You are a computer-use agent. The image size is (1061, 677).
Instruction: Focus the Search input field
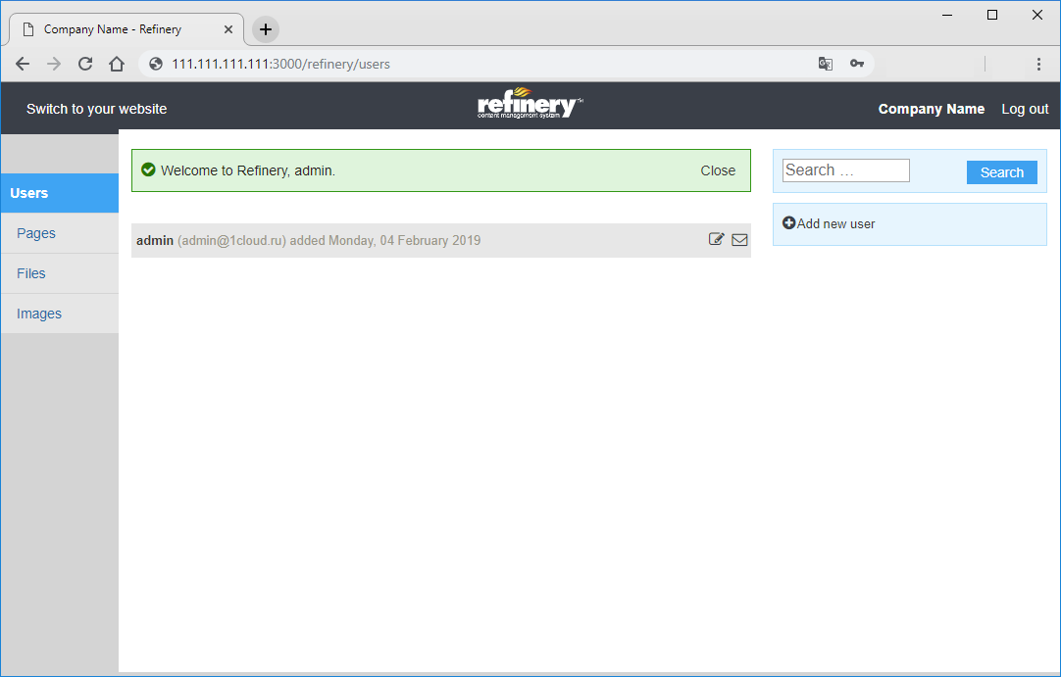pos(845,170)
